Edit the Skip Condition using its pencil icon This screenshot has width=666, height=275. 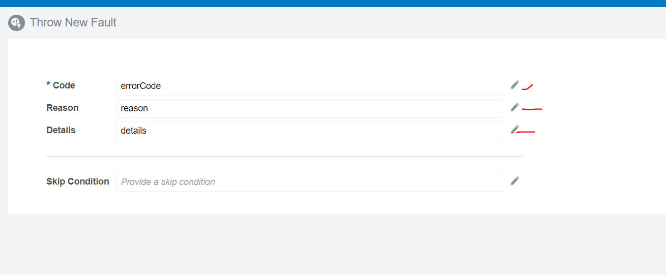tap(515, 181)
